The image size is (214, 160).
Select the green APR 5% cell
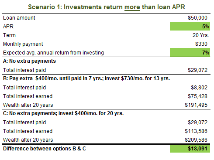click(x=190, y=26)
